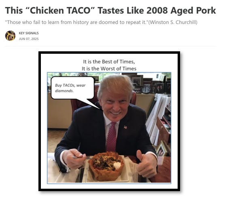The image size is (227, 198).
Task: Click the "Chicken TACO" article headline
Action: click(110, 11)
